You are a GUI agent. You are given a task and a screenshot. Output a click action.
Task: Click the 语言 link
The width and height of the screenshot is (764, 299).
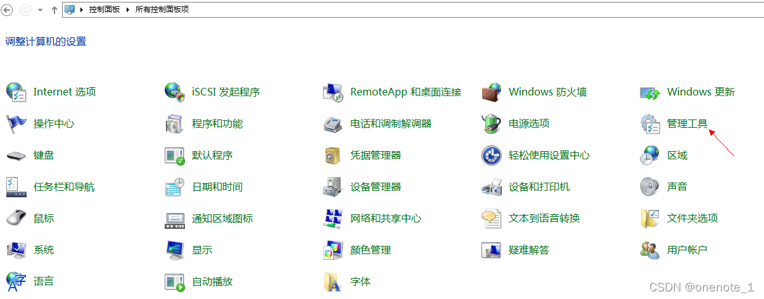point(44,281)
